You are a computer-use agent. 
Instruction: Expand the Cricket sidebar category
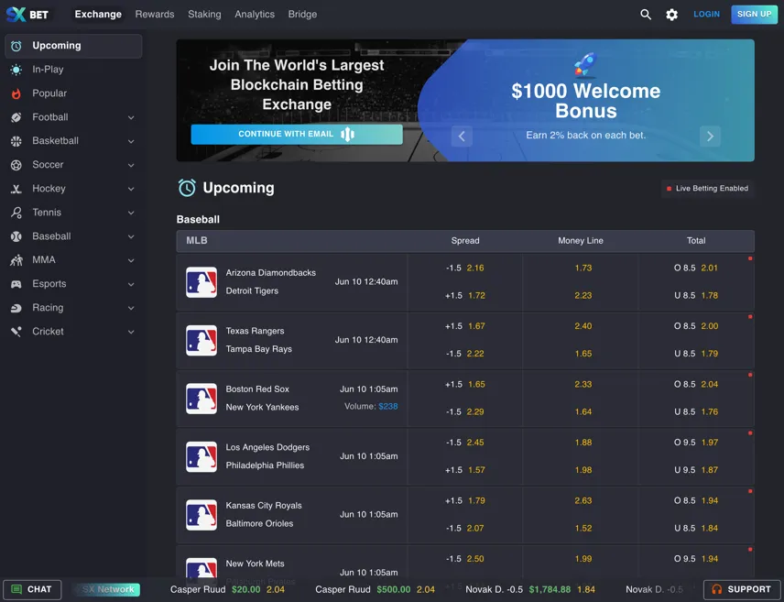coord(131,332)
